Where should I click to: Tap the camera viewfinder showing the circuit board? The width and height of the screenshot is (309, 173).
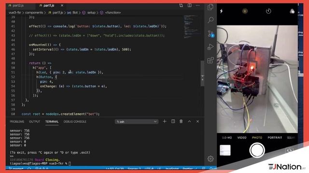[257, 79]
